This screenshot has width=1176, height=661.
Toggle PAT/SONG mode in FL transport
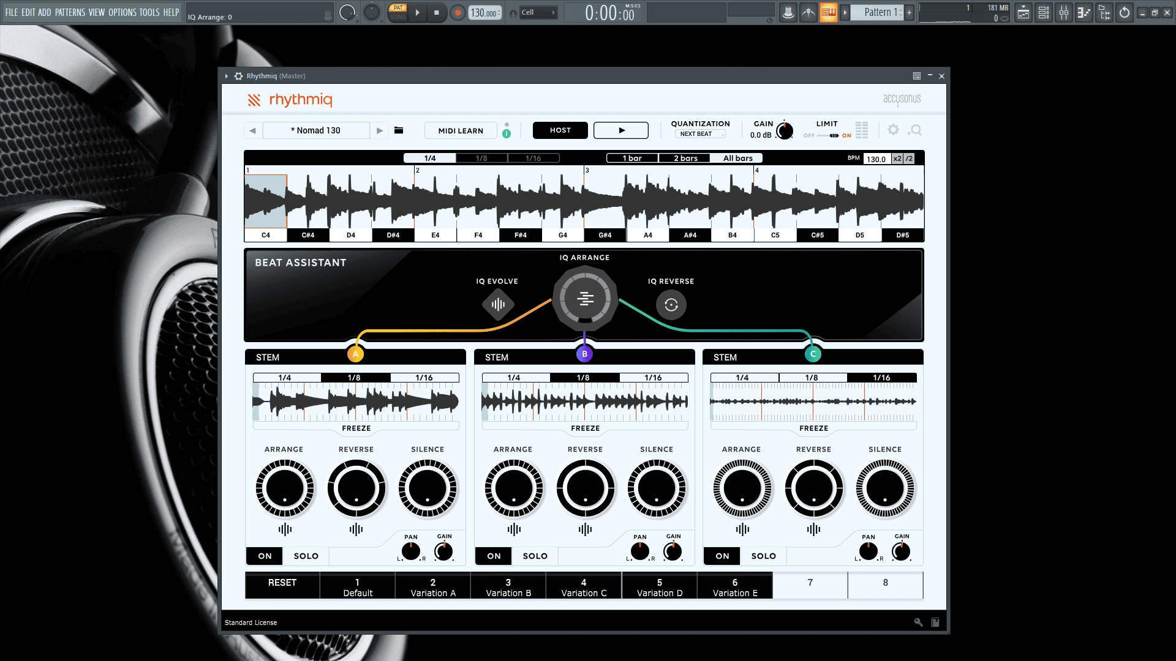[398, 12]
